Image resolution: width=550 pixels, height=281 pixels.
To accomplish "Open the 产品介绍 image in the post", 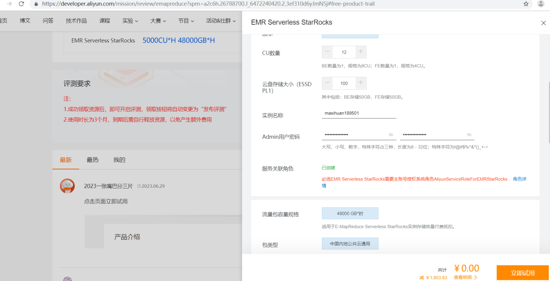I will [x=163, y=231].
